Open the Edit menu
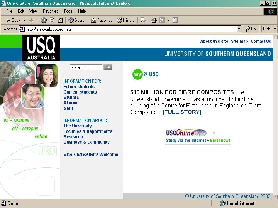Viewport: 278px width, 208px height. pos(21,11)
